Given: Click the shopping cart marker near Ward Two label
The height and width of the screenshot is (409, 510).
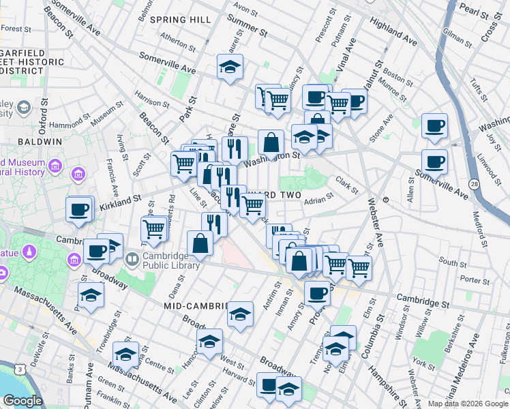Looking at the screenshot, I should [x=252, y=206].
